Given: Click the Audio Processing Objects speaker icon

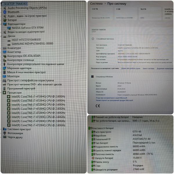Looking at the screenshot, I should click(x=5, y=8).
